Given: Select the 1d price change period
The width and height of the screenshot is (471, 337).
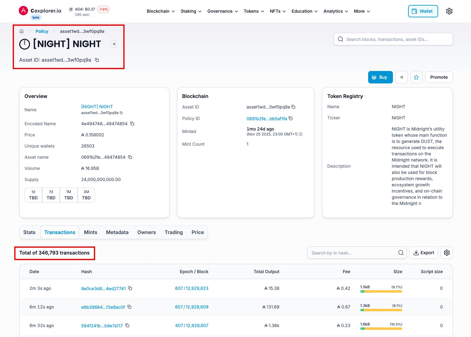Looking at the screenshot, I should [x=33, y=195].
